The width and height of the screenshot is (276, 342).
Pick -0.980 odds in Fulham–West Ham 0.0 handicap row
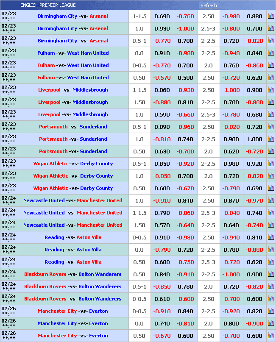coord(185,53)
